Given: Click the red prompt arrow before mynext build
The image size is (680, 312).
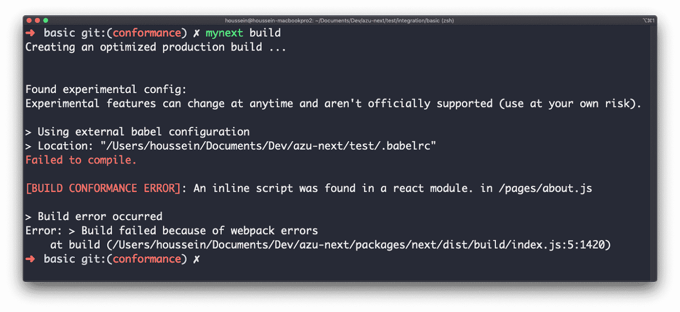Looking at the screenshot, I should point(30,33).
